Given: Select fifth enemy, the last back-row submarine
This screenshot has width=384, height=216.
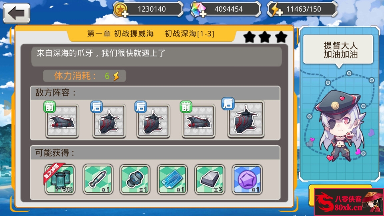Looking at the screenshot, I should 246,119.
